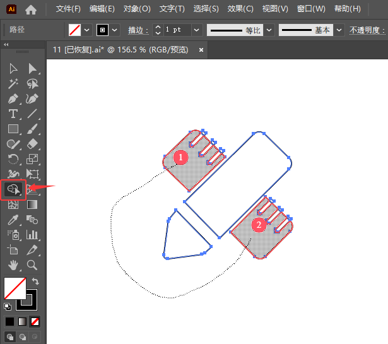Select the Magic Wand tool

point(13,84)
